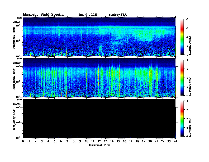This screenshot has height=162, width=209.
Task: Click the dH/dt panel color bar
Action: point(182,37)
